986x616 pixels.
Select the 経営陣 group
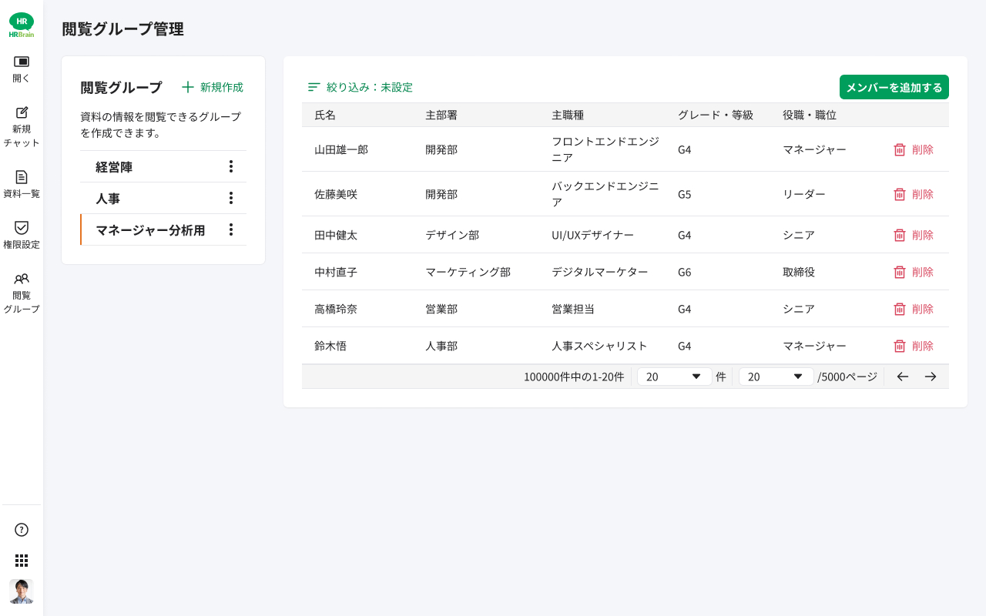114,167
